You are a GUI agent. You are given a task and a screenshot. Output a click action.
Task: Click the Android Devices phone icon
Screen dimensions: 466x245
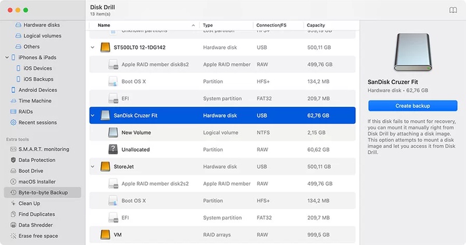(x=13, y=90)
